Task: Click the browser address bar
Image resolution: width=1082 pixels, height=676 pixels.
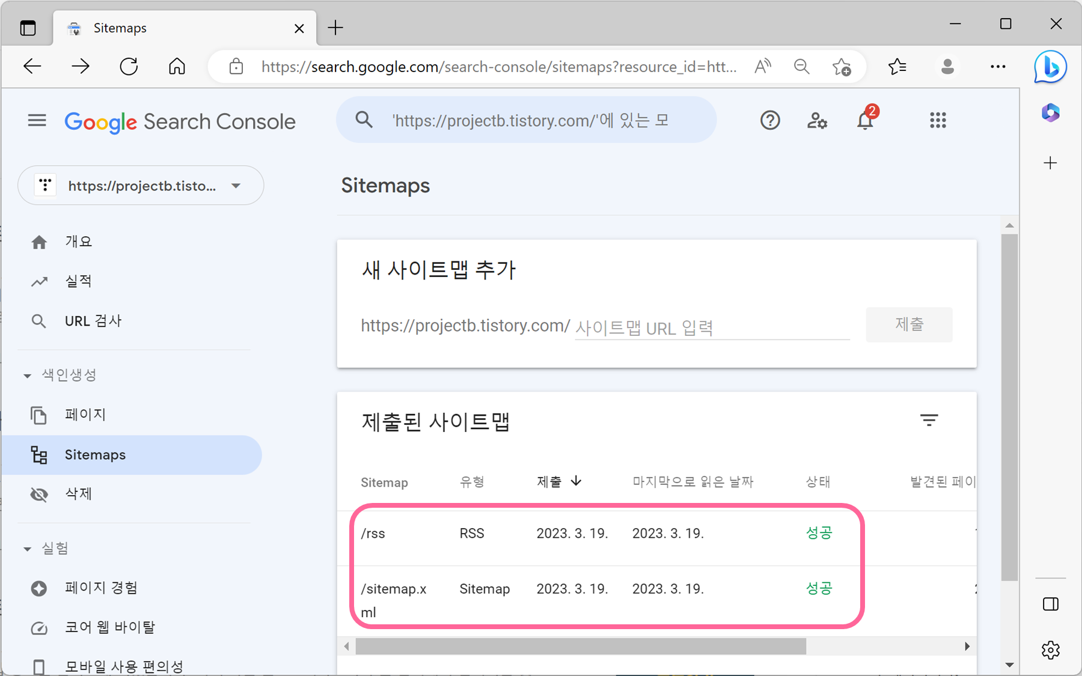Action: (x=499, y=66)
